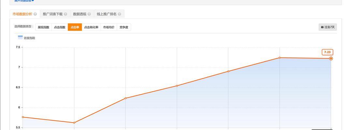The height and width of the screenshot is (130, 351).
Task: Click the 7.5 y-axis label
Action: (18, 47)
